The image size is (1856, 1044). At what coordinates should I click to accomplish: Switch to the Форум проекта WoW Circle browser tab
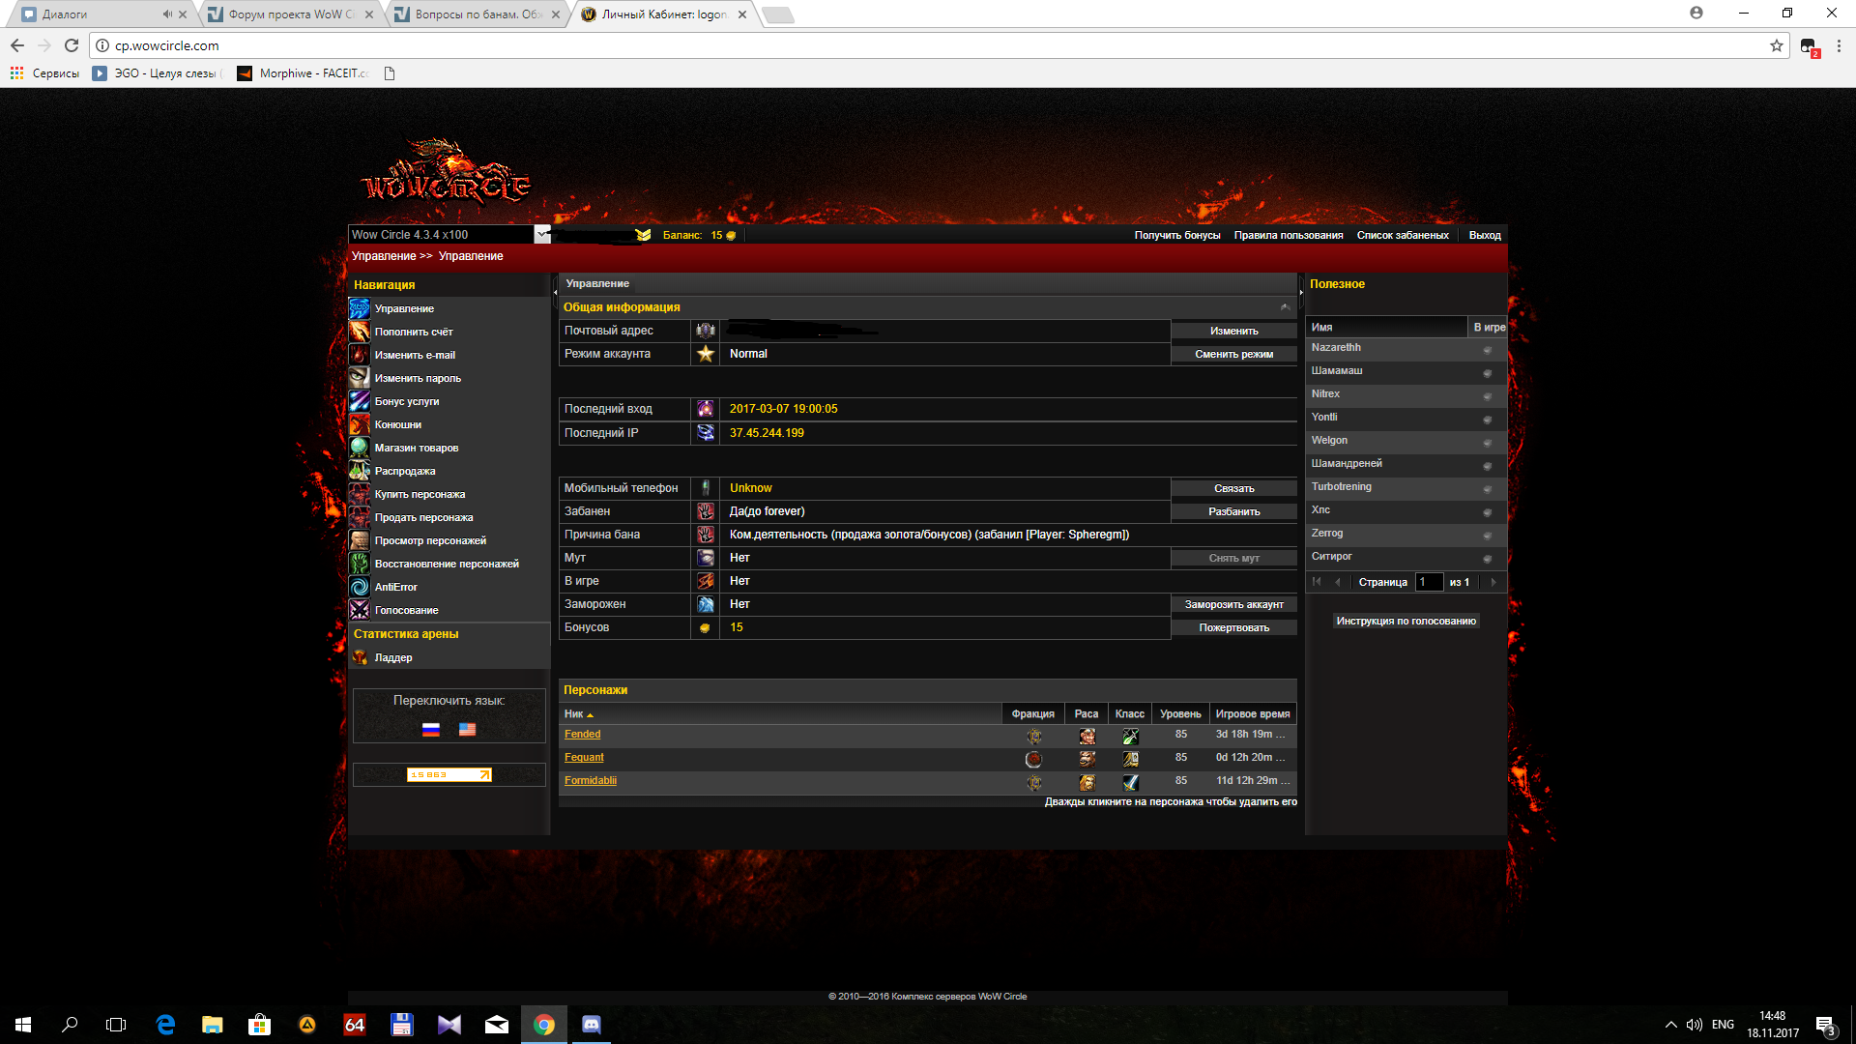(x=290, y=14)
